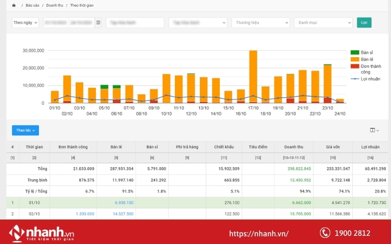Screen dimensions: 391x244
Task: Click the Nhanh.vn logo in footer
Action: [x=40, y=233]
